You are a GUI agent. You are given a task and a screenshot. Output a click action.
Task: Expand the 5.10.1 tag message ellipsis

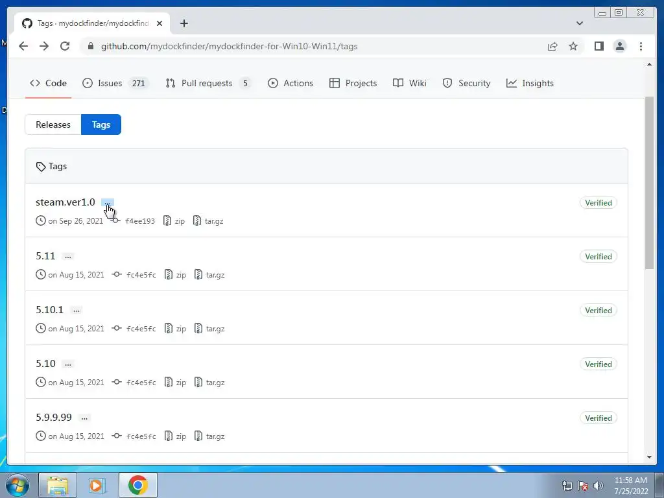(77, 311)
